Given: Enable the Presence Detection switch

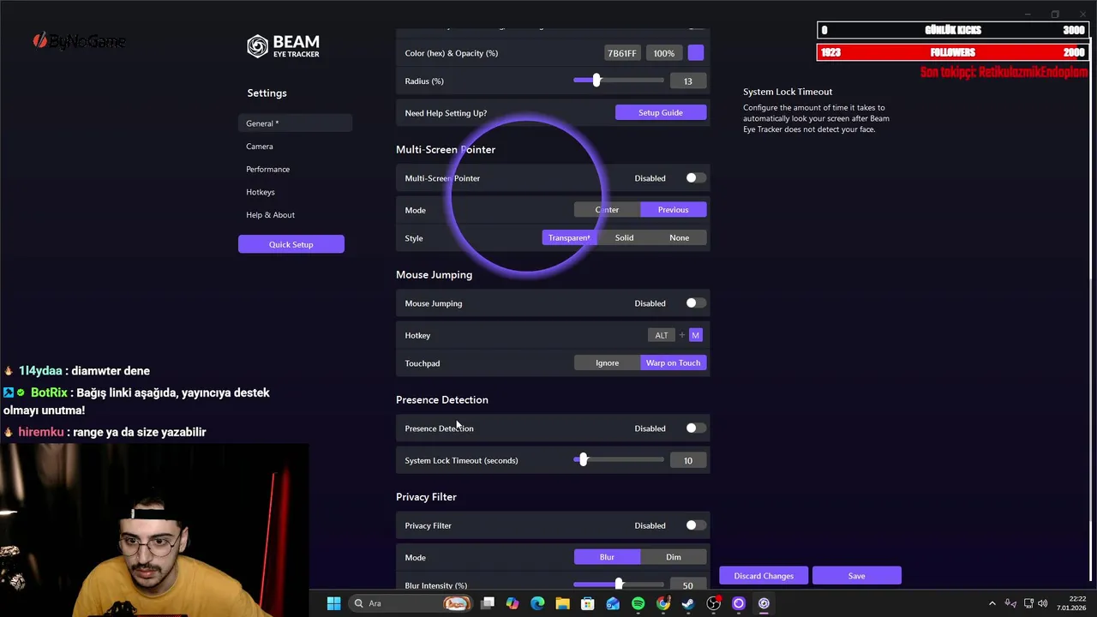Looking at the screenshot, I should 695,428.
